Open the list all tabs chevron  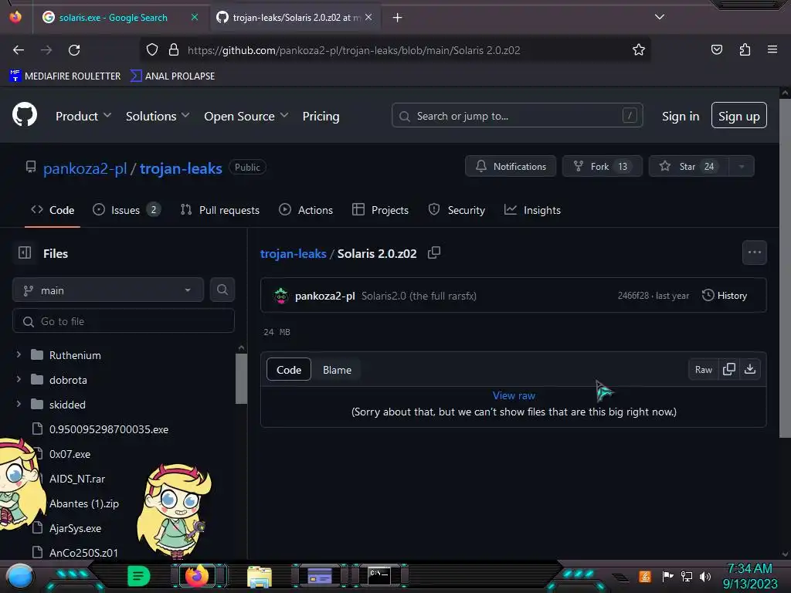[x=660, y=17]
